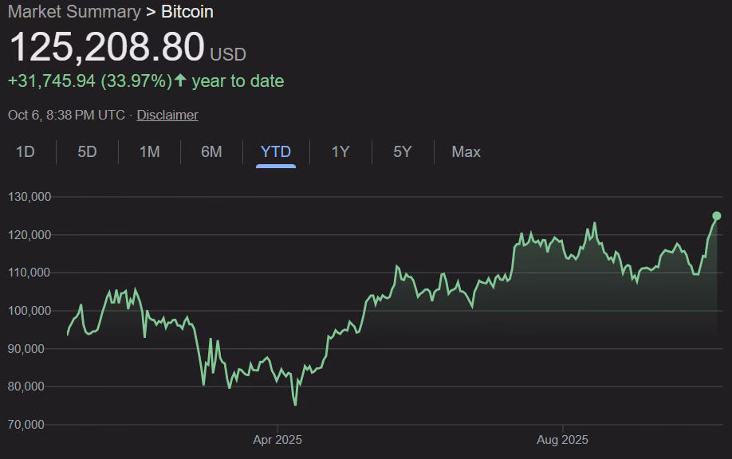Select the 1D time range tab
Viewport: 732px width, 459px height.
26,151
